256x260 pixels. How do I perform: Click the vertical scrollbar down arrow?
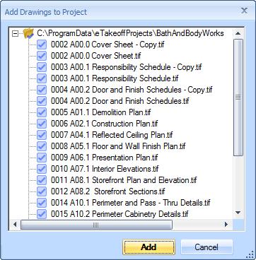pyautogui.click(x=238, y=213)
